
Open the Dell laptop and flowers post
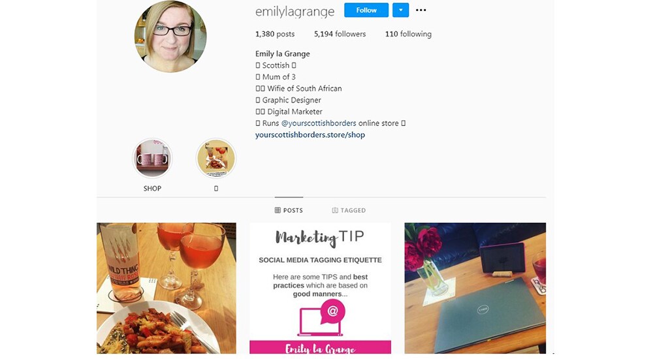475,289
